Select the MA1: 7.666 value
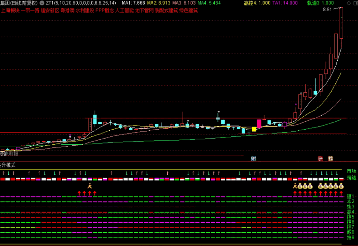The height and width of the screenshot is (246, 358). pos(133,3)
